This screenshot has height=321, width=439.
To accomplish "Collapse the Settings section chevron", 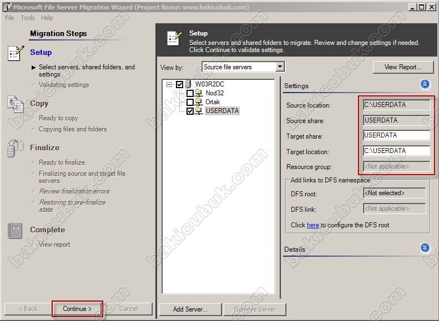I will coord(425,84).
